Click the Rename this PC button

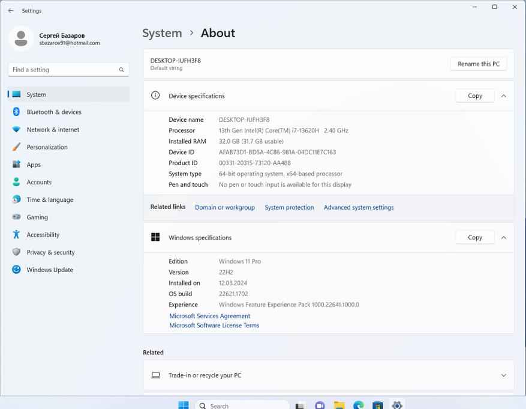coord(478,64)
